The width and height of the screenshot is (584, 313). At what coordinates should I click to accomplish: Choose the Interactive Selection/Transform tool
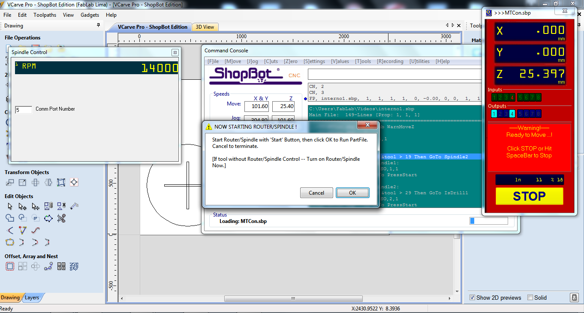[36, 206]
